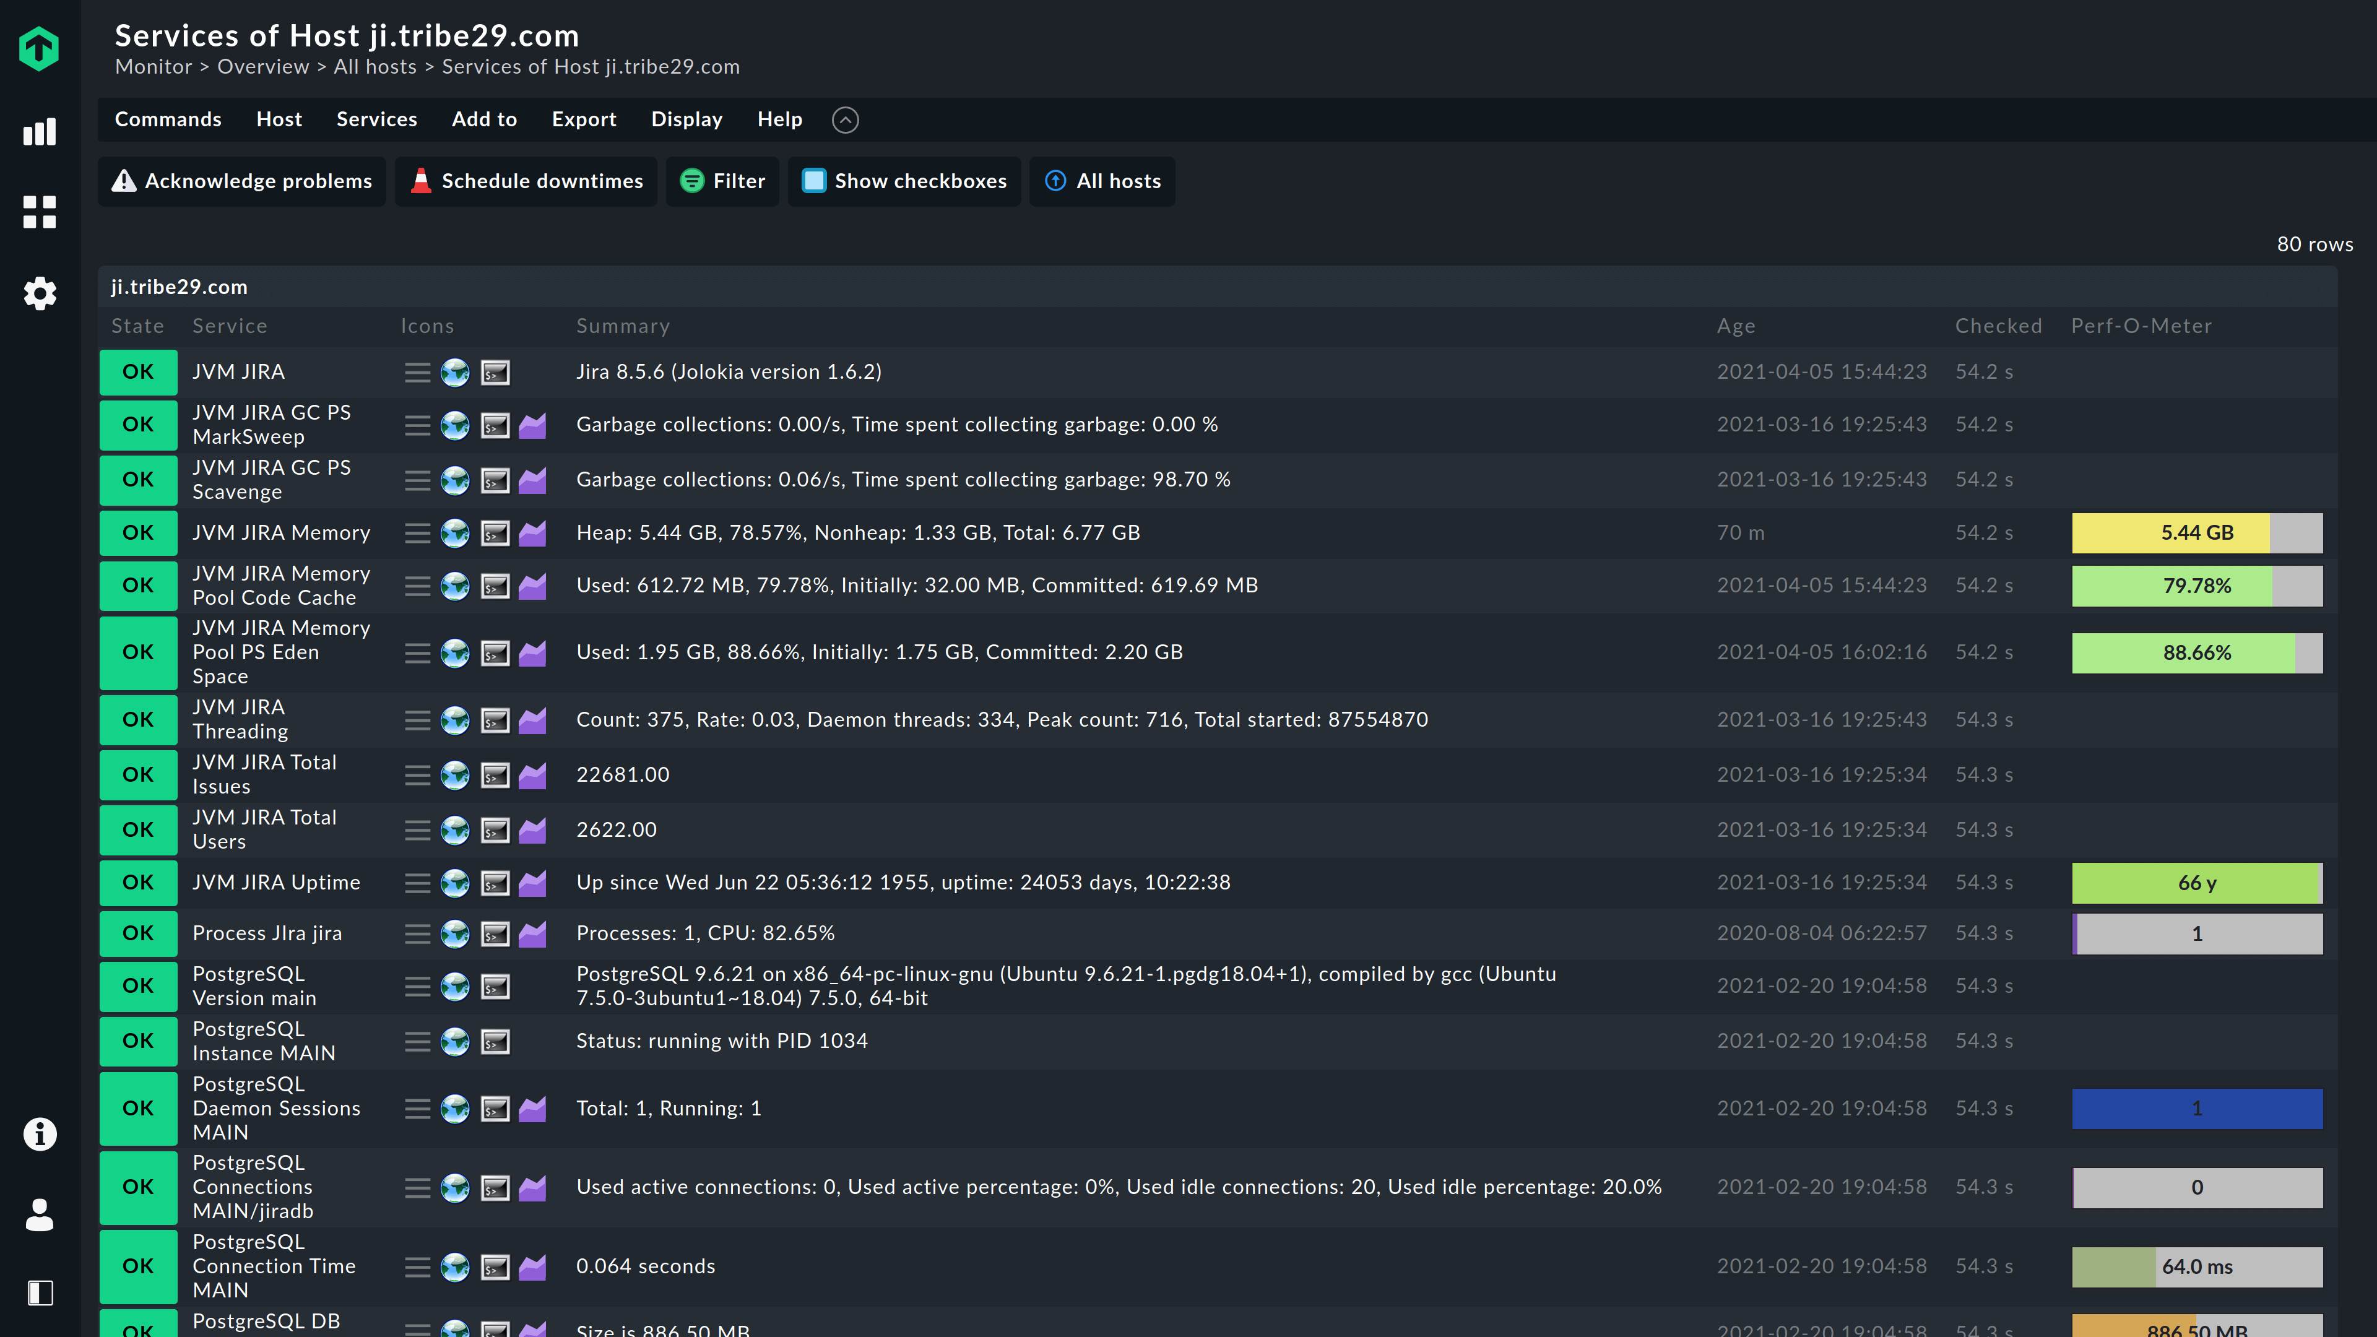This screenshot has width=2377, height=1337.
Task: Click All hosts in the breadcrumb
Action: 375,67
